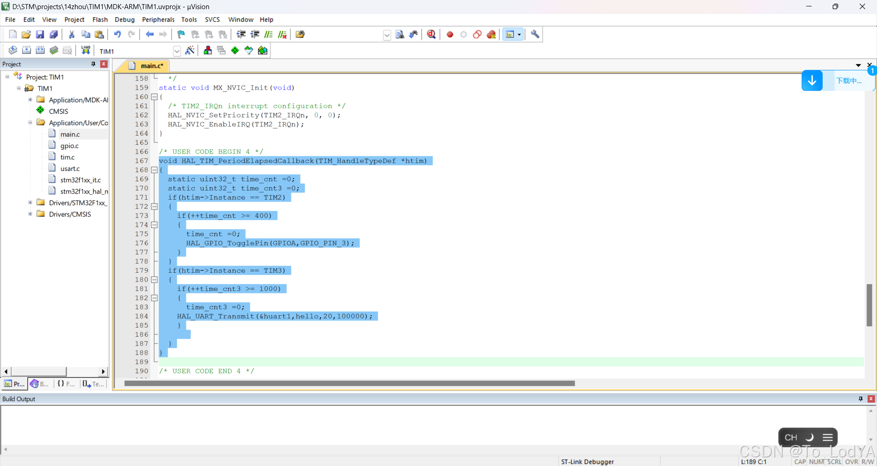Open gpio.c in the project tree
This screenshot has height=466, width=877.
(69, 146)
